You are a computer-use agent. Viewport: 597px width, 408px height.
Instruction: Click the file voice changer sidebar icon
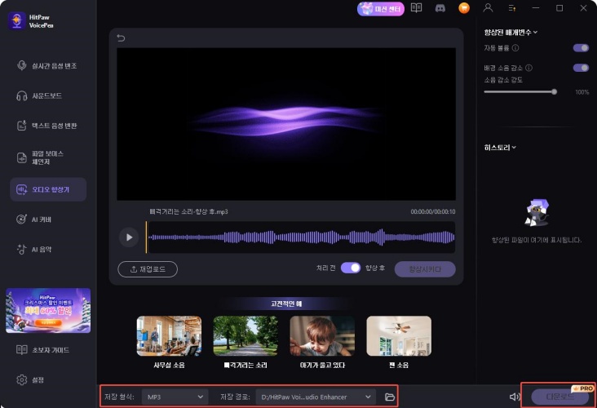[22, 157]
